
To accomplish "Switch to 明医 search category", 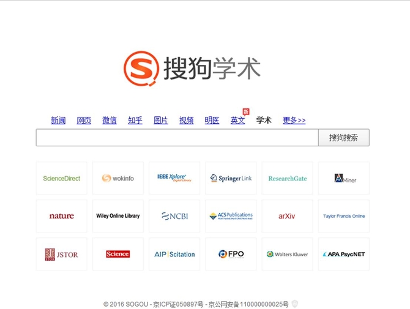I will click(x=212, y=121).
